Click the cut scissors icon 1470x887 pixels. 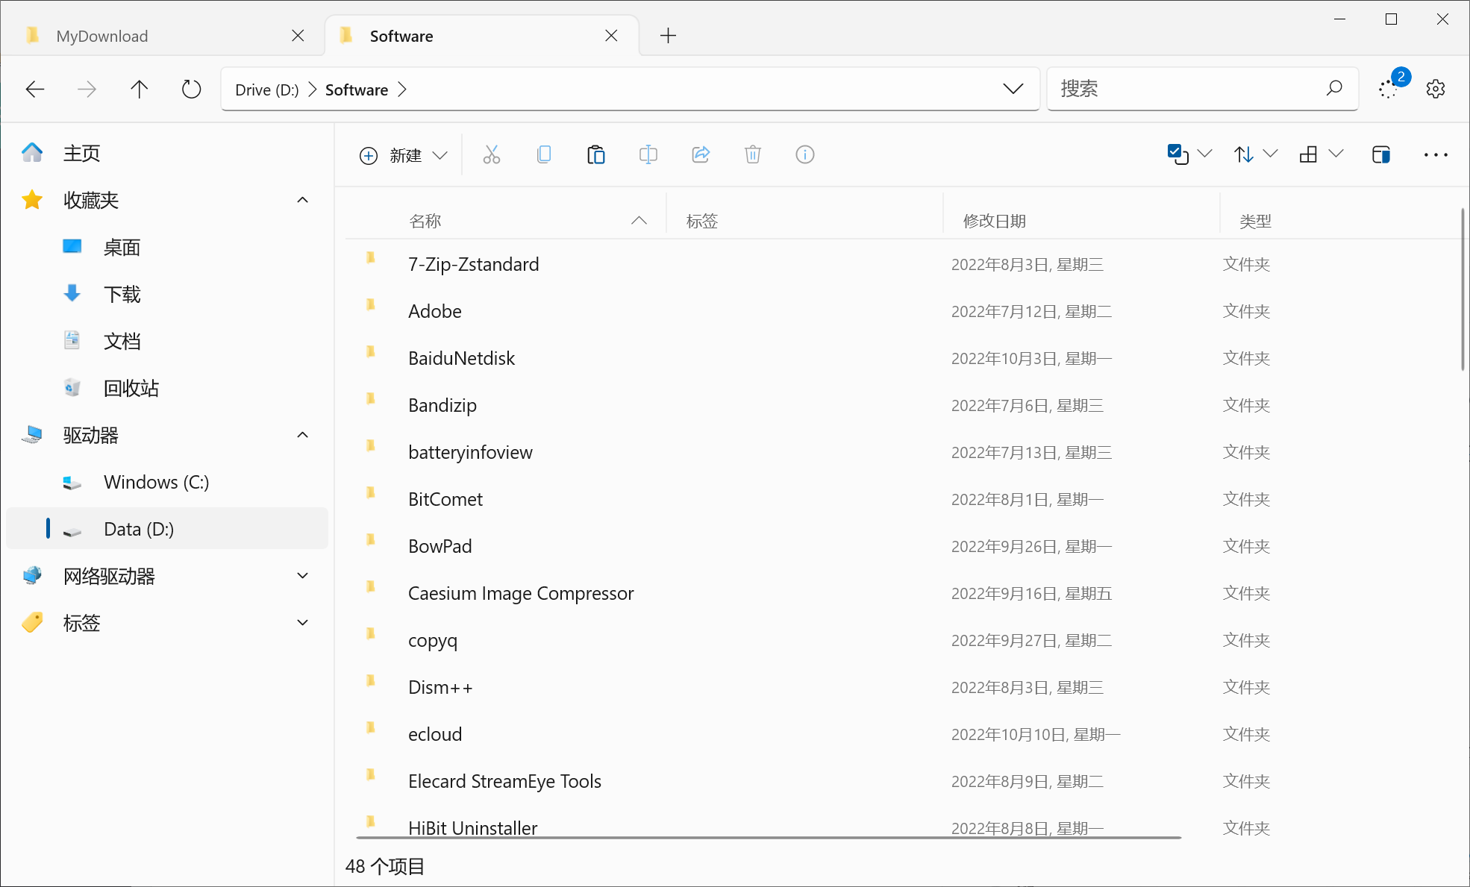pyautogui.click(x=491, y=155)
